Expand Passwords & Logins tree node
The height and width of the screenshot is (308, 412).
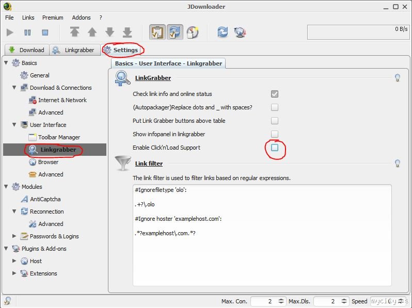pos(14,236)
